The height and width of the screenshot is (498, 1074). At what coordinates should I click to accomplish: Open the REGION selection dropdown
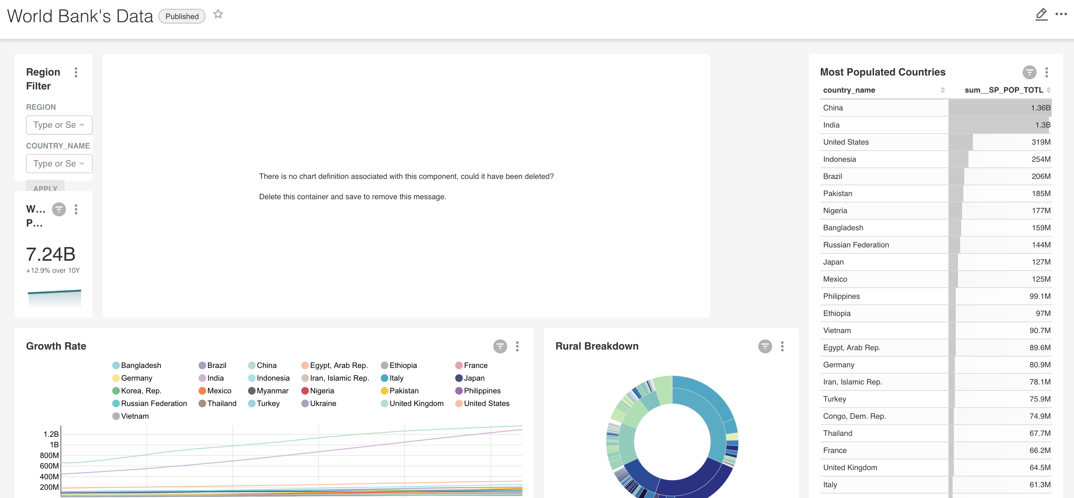pos(59,125)
